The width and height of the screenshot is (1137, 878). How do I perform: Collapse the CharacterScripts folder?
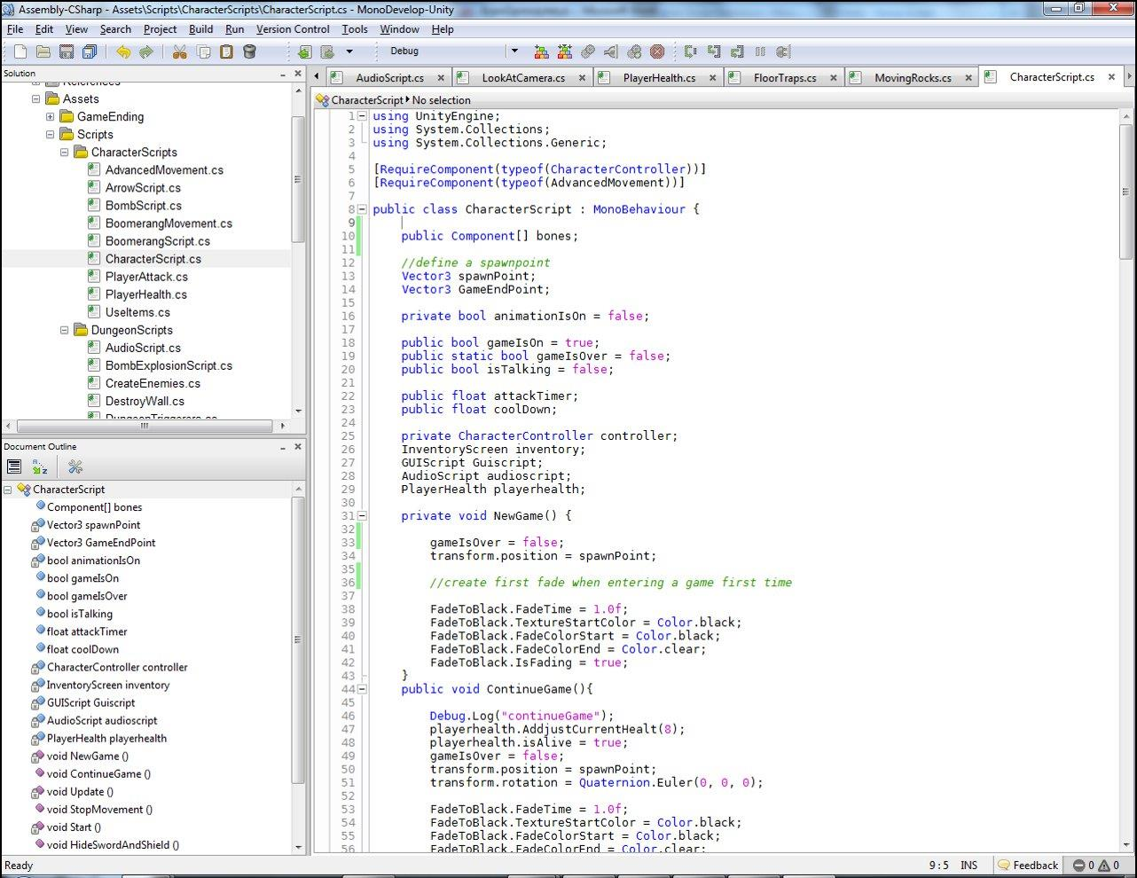[65, 153]
